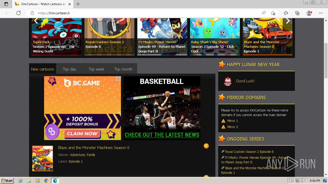Screen dimensions: 328x184
Task: Open Blaze and the Monster Machines Season 8 title link
Action: (94, 147)
